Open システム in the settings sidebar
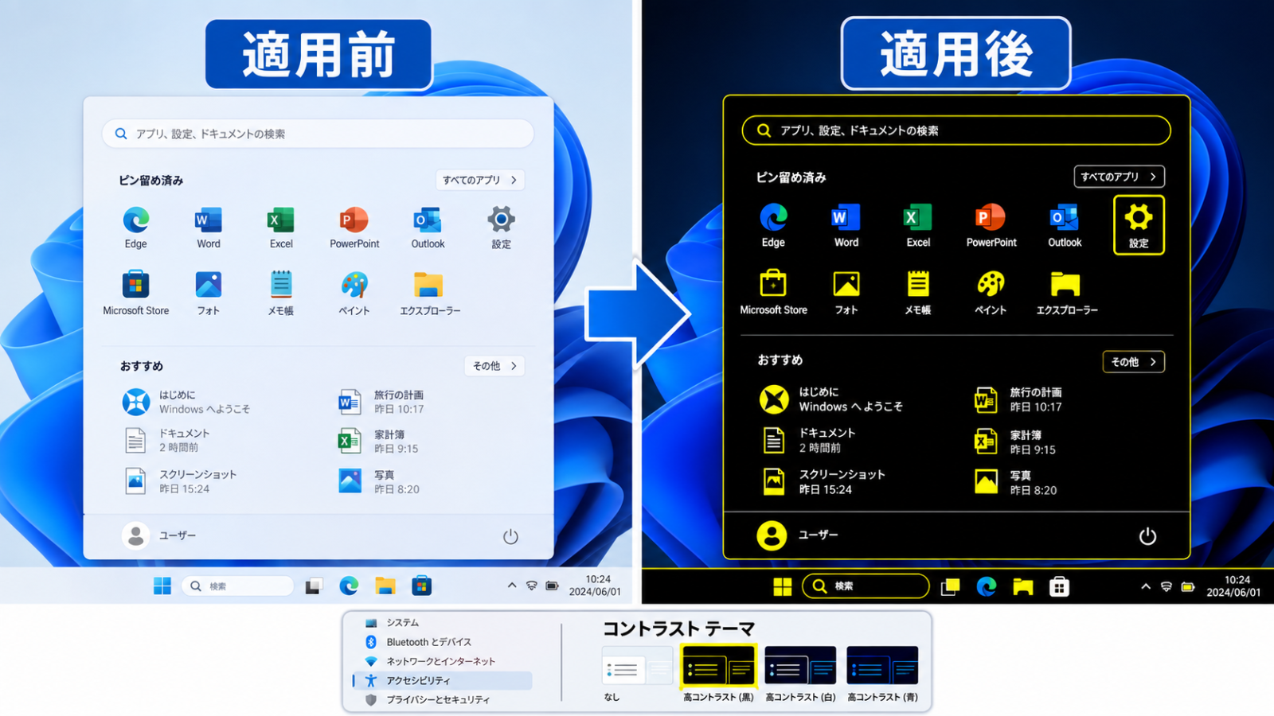This screenshot has width=1274, height=716. [442, 623]
